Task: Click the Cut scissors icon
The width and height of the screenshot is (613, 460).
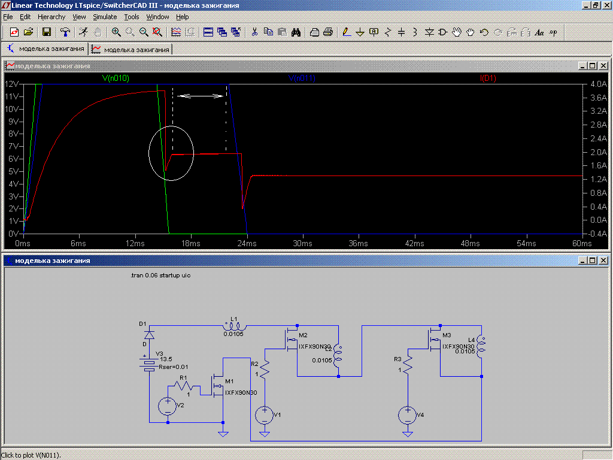Action: click(x=254, y=32)
